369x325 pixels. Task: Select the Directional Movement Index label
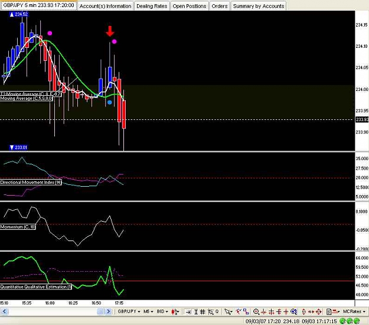[31, 182]
